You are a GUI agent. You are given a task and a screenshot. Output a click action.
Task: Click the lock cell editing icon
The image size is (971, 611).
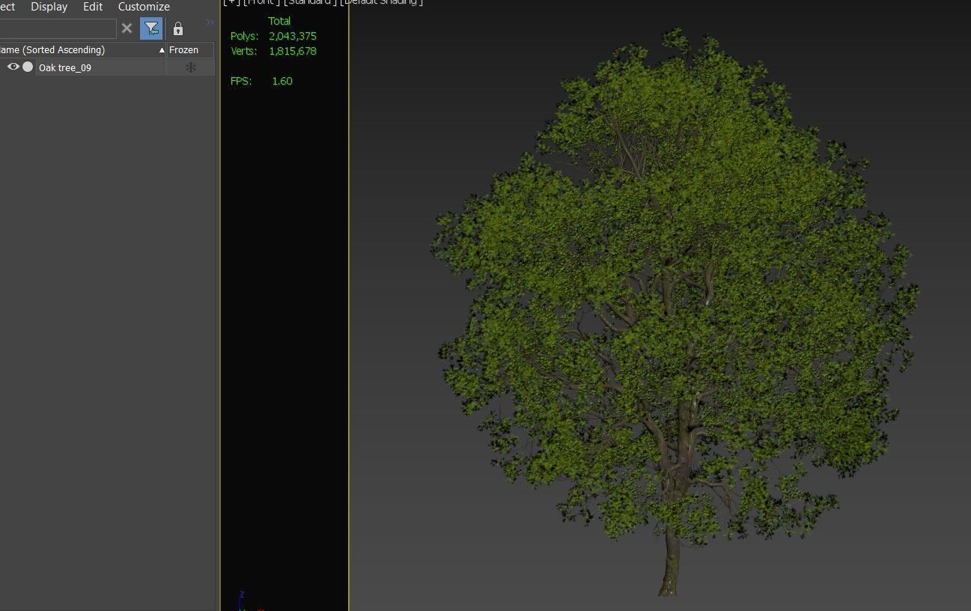point(177,28)
